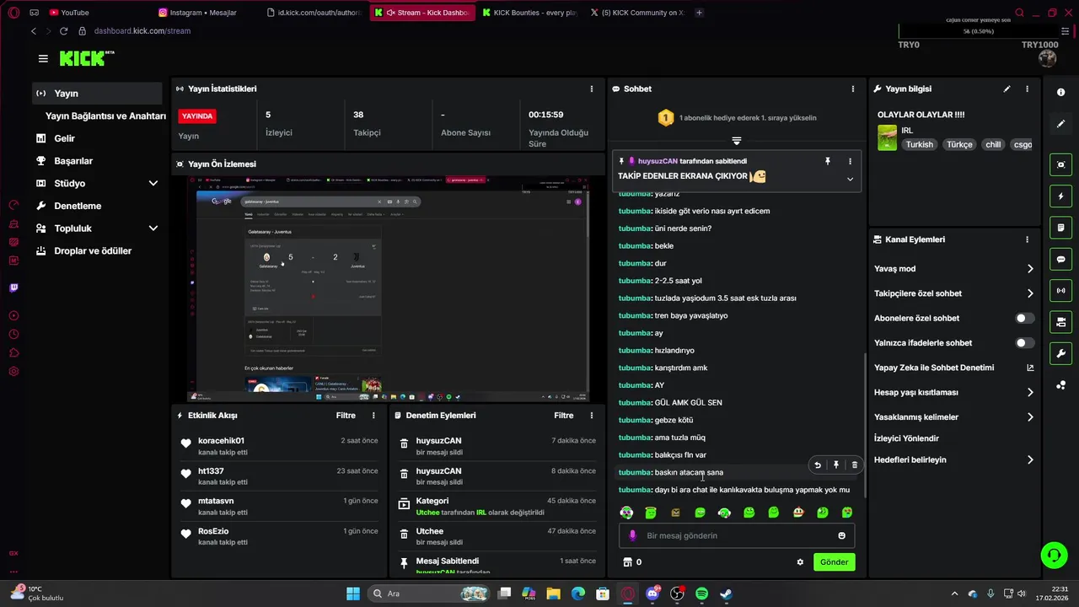Screen dimensions: 1079x607
Task: Open Filtre in Denetim Eylemleri panel
Action: click(x=563, y=416)
